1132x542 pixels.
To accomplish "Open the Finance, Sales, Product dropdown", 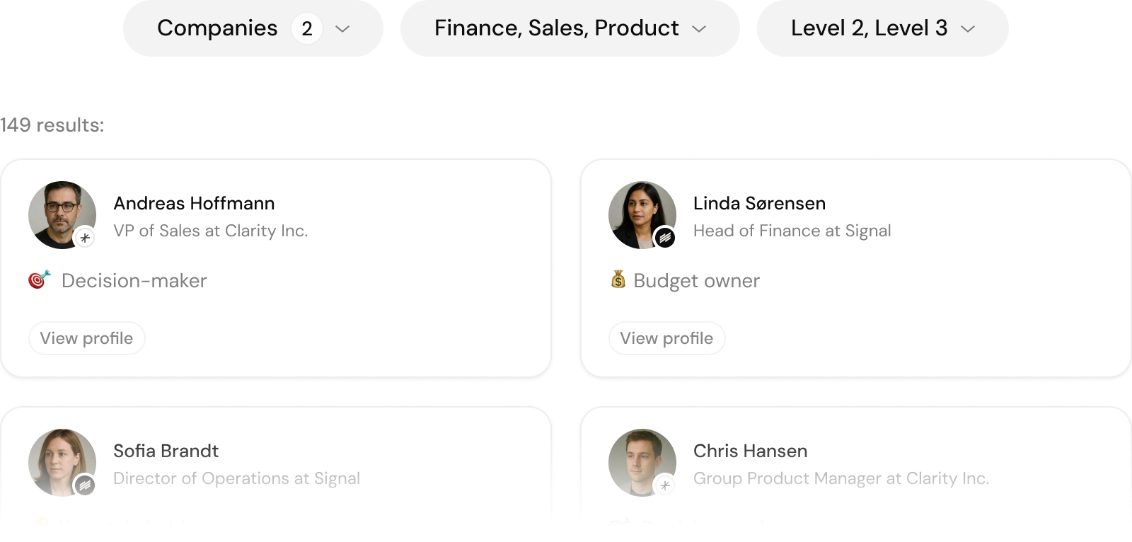I will [x=570, y=28].
